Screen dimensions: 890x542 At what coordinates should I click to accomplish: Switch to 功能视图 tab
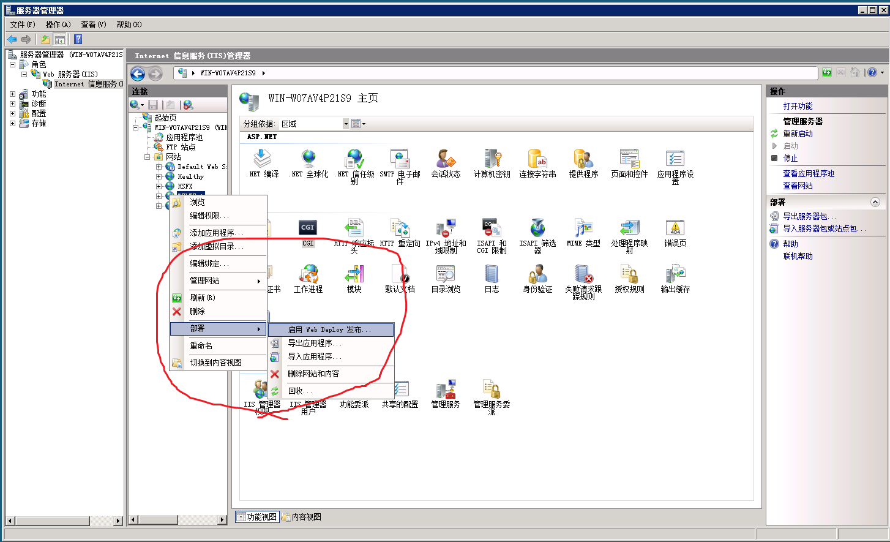257,517
